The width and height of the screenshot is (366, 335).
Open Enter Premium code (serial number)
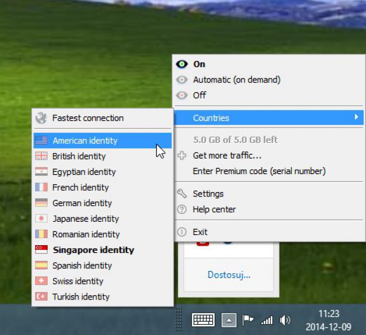(269, 171)
